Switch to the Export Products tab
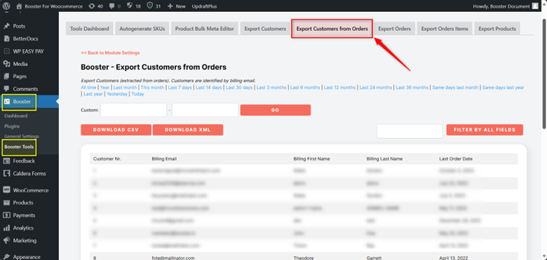The image size is (547, 260). (497, 29)
